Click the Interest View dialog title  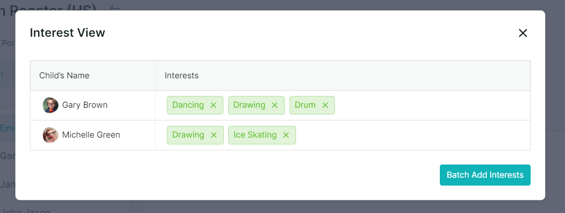(x=67, y=33)
